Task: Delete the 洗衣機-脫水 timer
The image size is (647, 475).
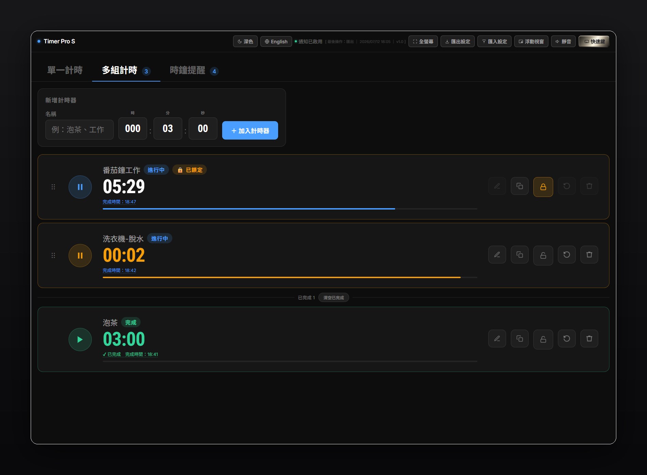Action: coord(589,255)
